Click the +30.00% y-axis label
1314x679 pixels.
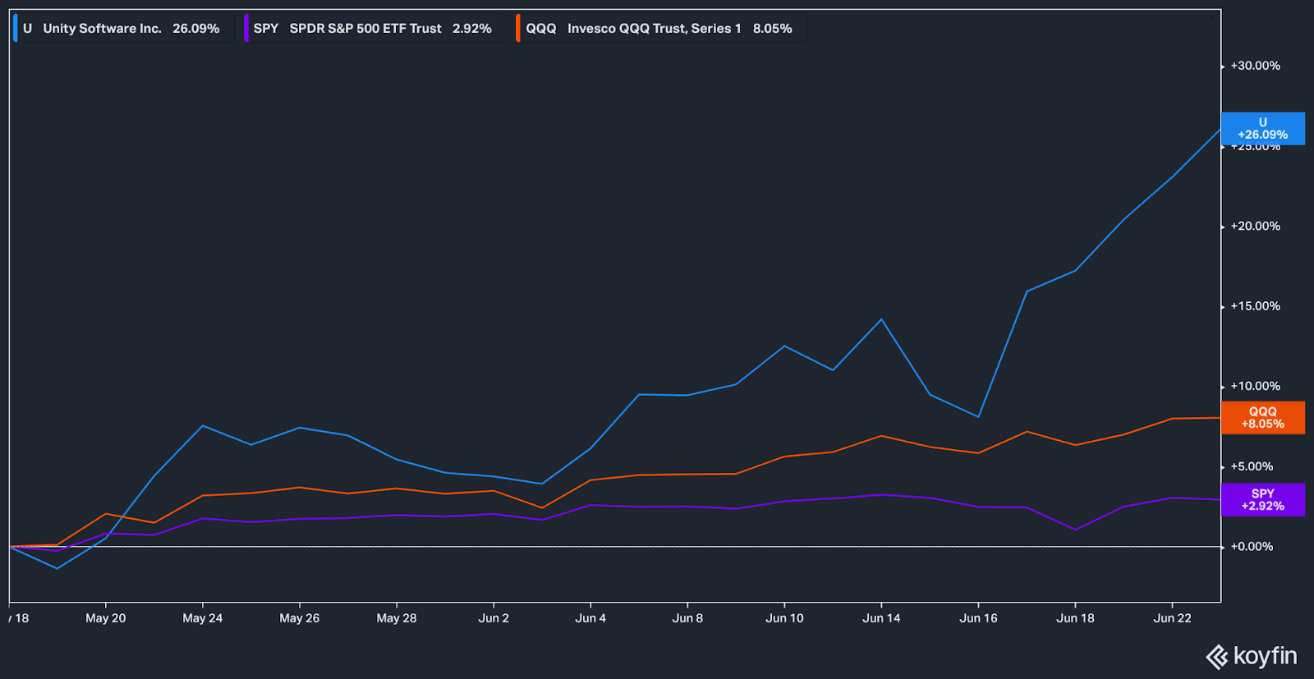point(1255,66)
